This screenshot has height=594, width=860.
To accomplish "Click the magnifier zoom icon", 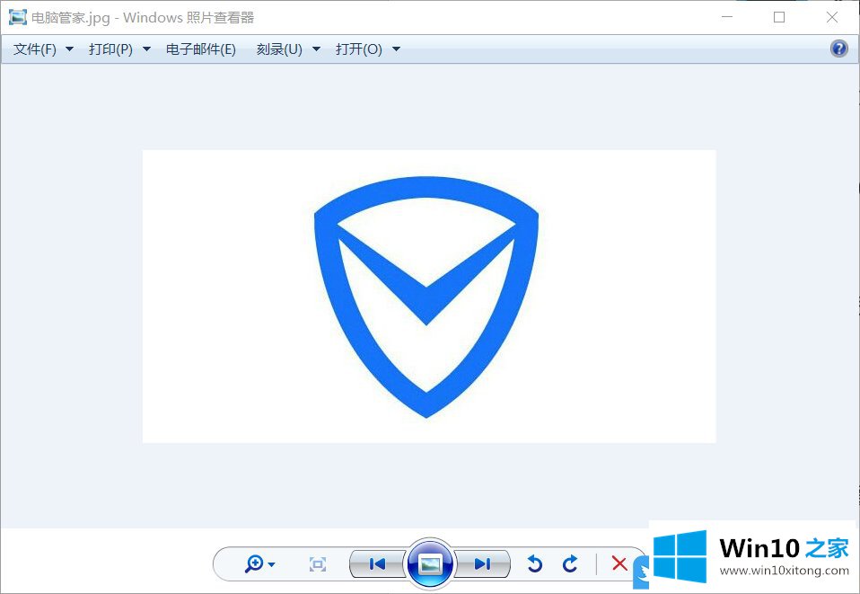I will [254, 563].
